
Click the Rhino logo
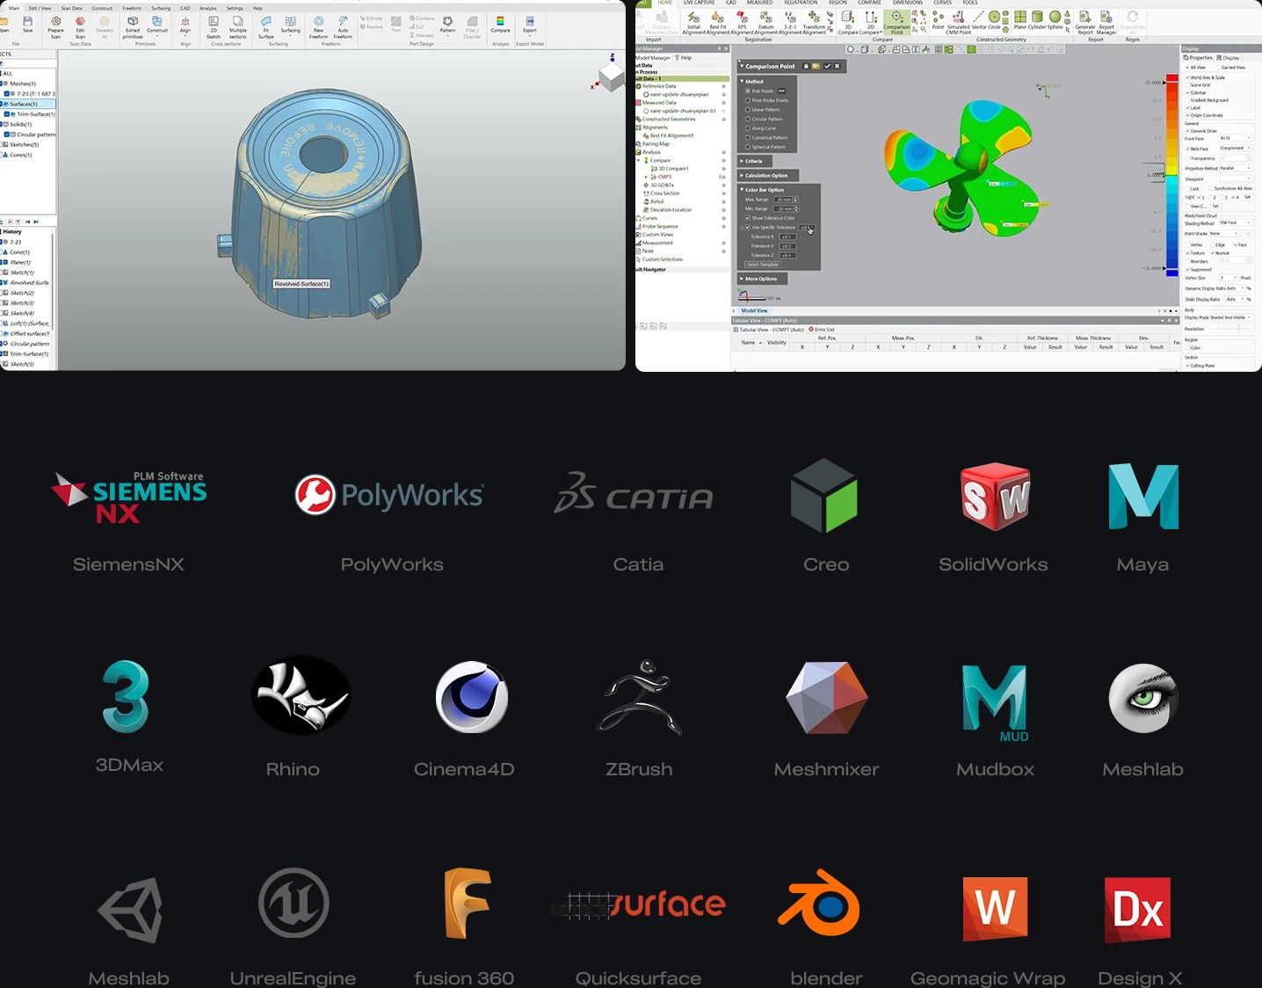301,695
